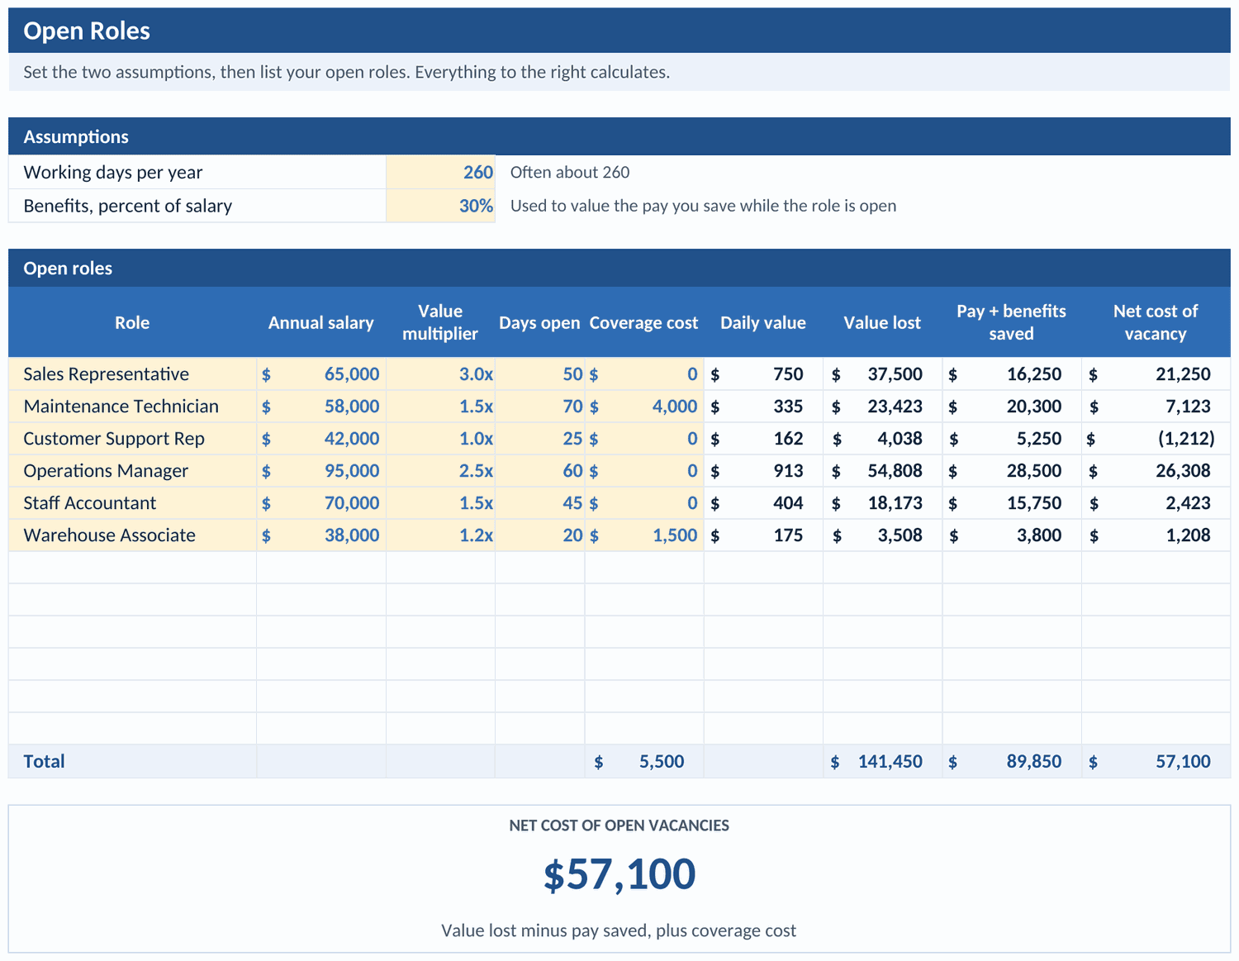Click value lost 54,808 cell

point(882,470)
